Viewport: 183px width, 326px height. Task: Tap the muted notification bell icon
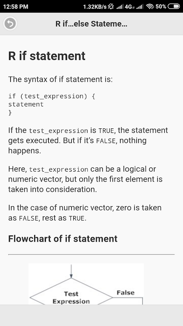pos(111,7)
